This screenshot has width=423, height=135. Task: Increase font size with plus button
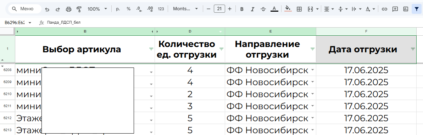229,9
